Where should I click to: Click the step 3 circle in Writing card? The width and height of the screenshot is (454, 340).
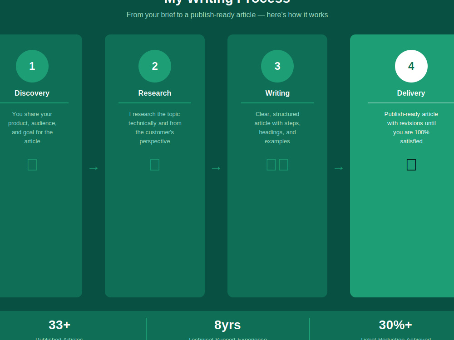[277, 66]
